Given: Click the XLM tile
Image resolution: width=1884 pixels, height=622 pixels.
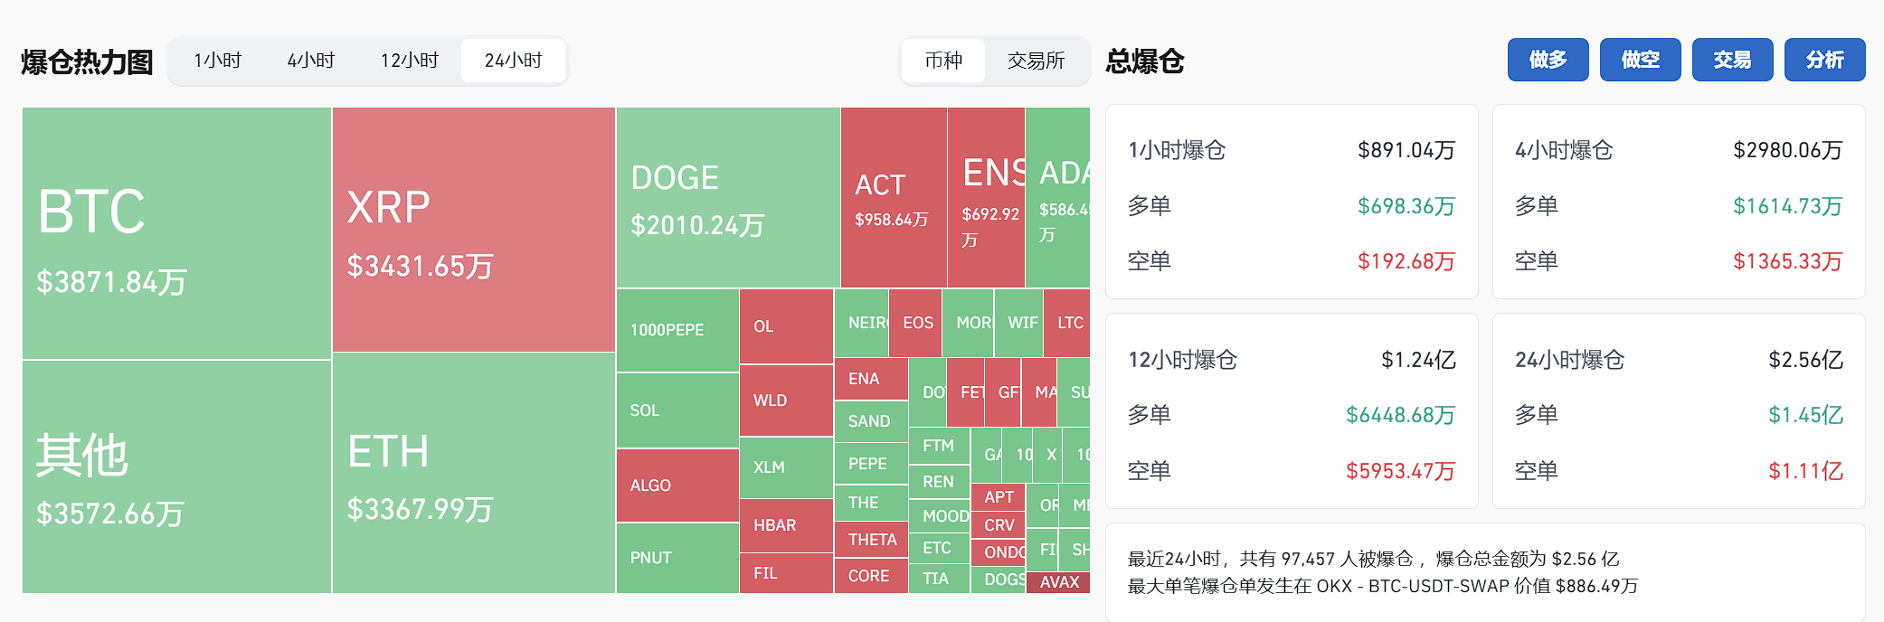Looking at the screenshot, I should pos(786,467).
